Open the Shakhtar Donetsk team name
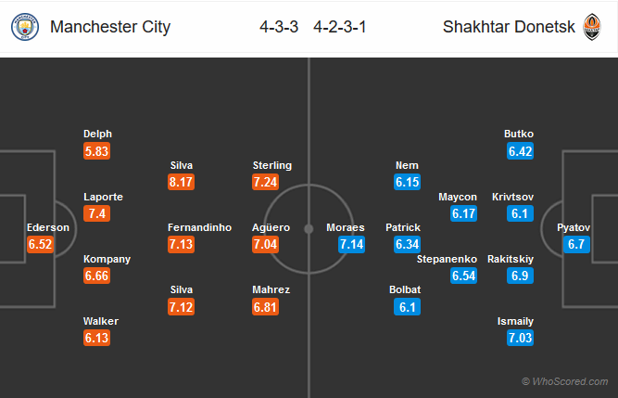Image resolution: width=618 pixels, height=398 pixels. coord(509,27)
